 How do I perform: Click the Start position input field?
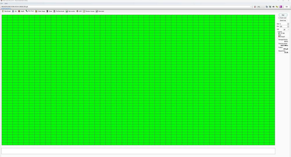(283, 24)
